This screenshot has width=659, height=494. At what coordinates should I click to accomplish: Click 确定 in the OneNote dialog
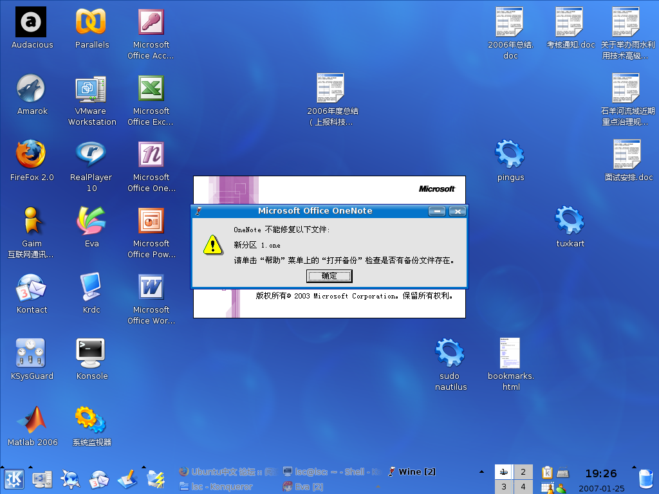click(329, 276)
